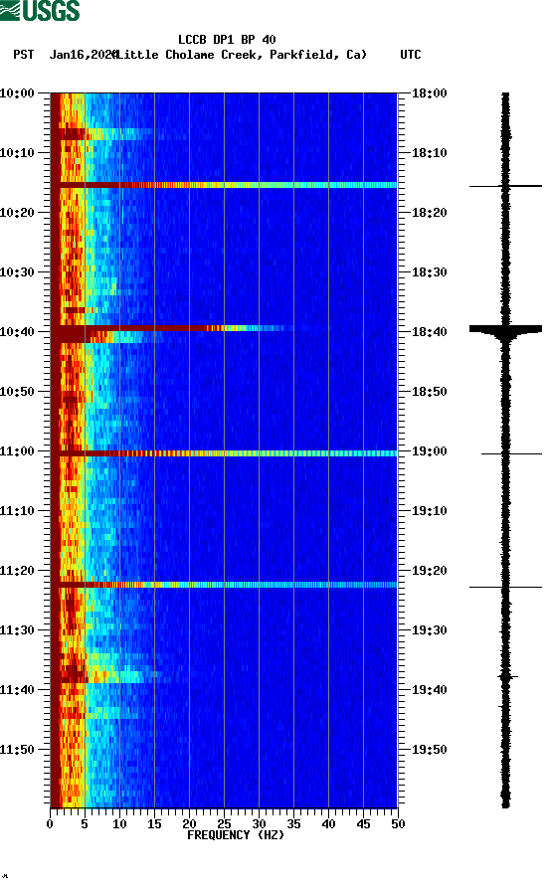This screenshot has width=549, height=887.
Task: Click the '40' frequency axis value
Action: click(x=329, y=824)
